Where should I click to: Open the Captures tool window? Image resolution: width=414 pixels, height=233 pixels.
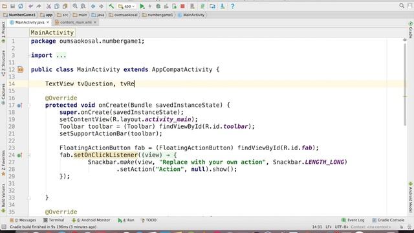coord(3,94)
